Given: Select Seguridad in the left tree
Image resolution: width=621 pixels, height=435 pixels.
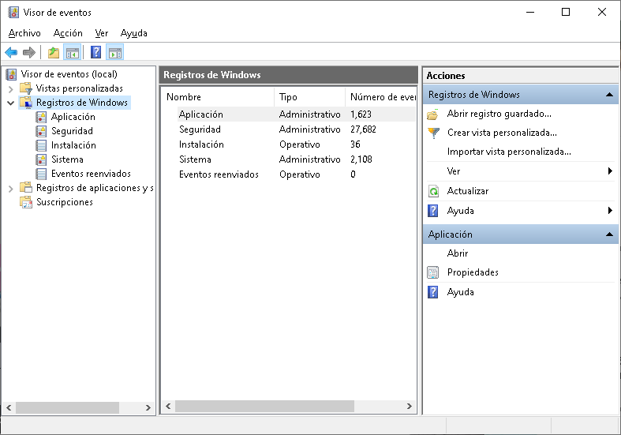Looking at the screenshot, I should [72, 131].
